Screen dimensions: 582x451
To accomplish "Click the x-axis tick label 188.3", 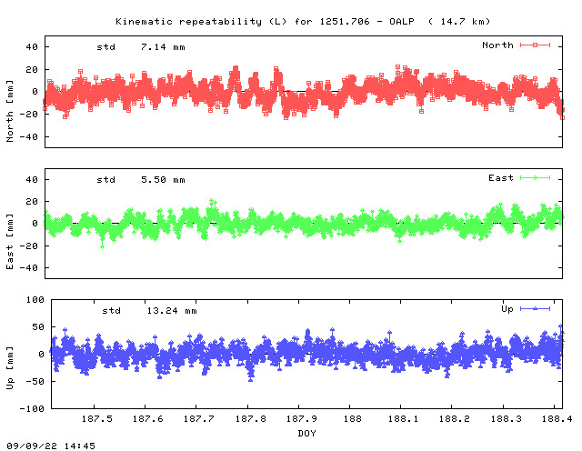I will pos(506,418).
